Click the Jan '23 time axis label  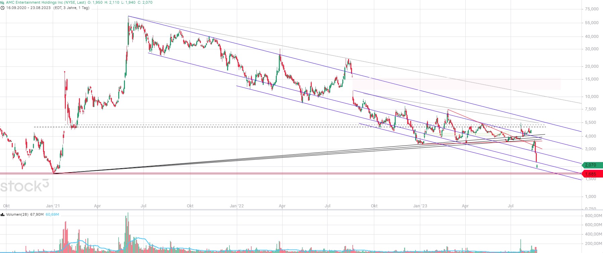(420, 206)
